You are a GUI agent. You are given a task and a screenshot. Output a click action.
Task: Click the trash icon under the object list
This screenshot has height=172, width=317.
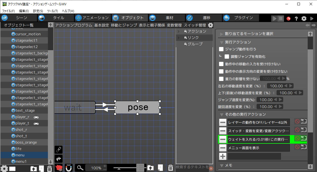tap(49, 168)
